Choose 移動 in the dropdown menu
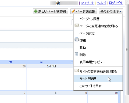The width and height of the screenshot is (129, 103). pyautogui.click(x=98, y=48)
